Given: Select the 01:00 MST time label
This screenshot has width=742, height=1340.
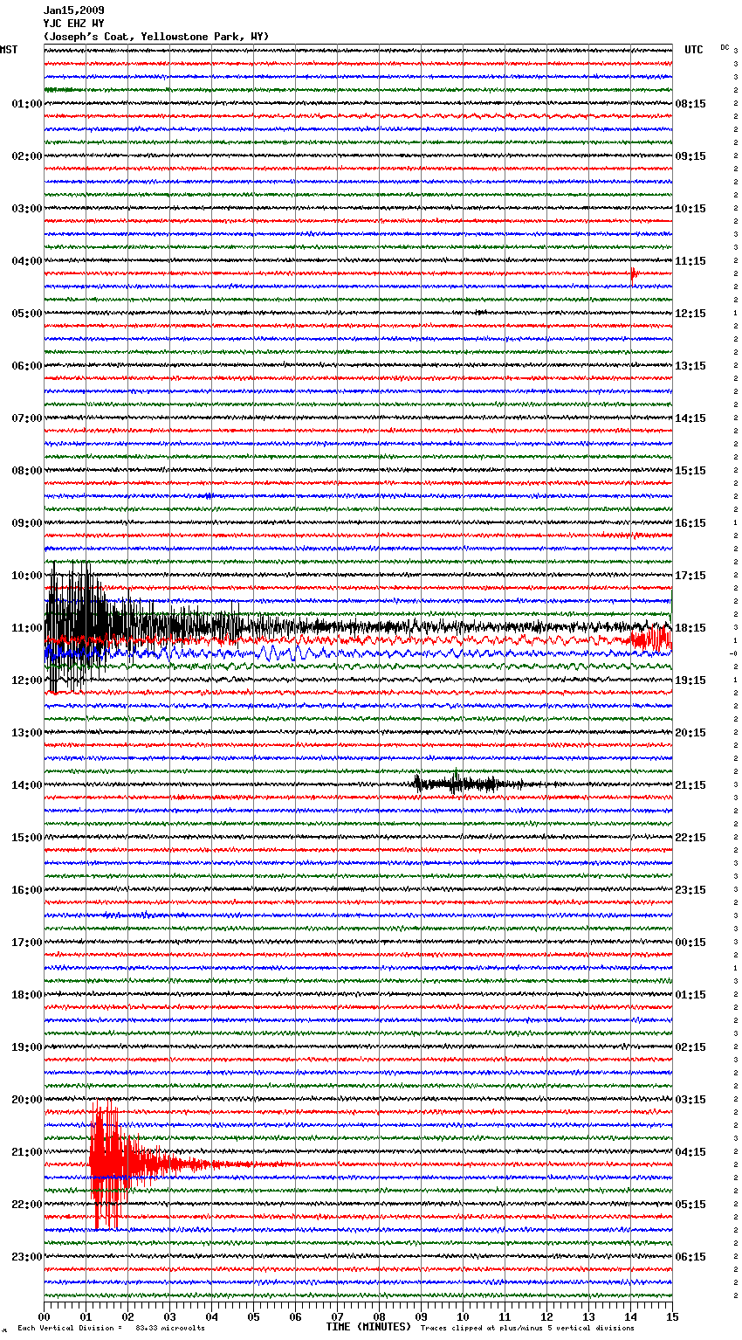Looking at the screenshot, I should pos(27,104).
